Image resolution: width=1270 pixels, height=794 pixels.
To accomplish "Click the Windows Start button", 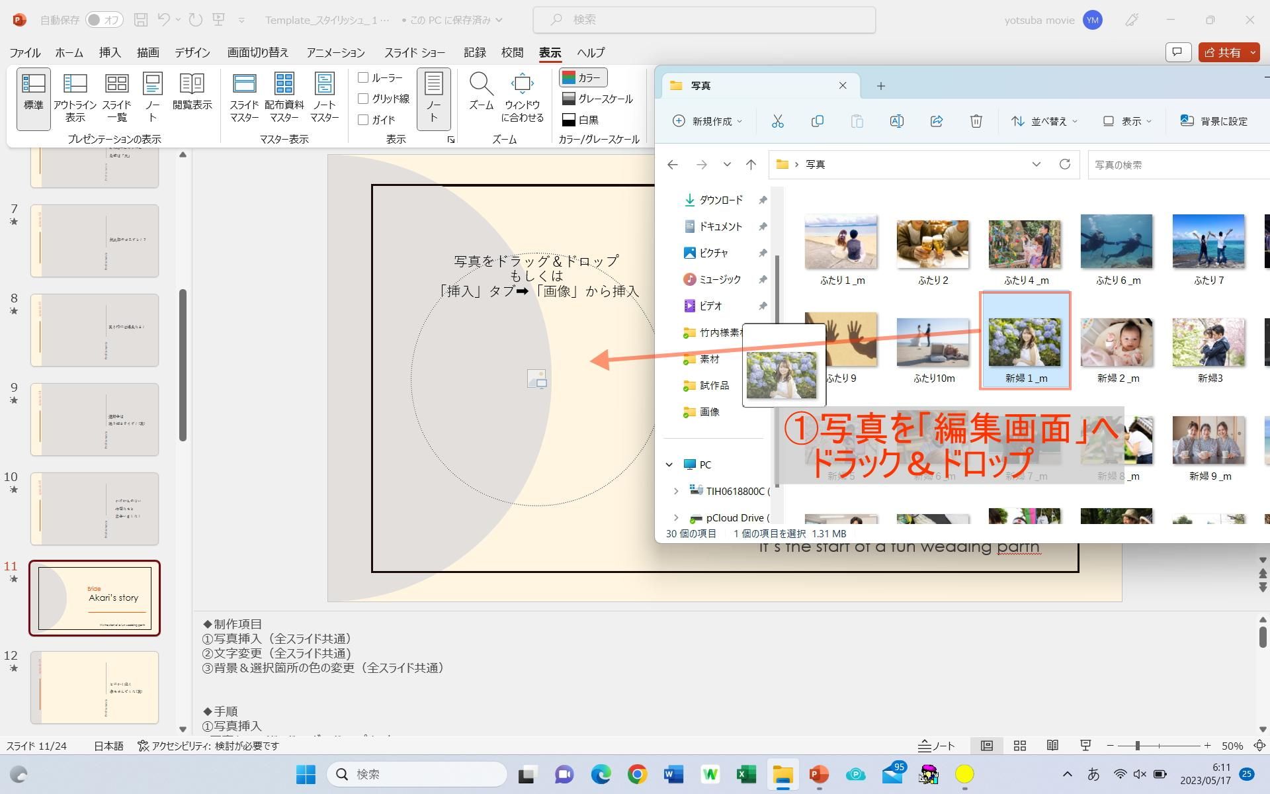I will tap(306, 774).
